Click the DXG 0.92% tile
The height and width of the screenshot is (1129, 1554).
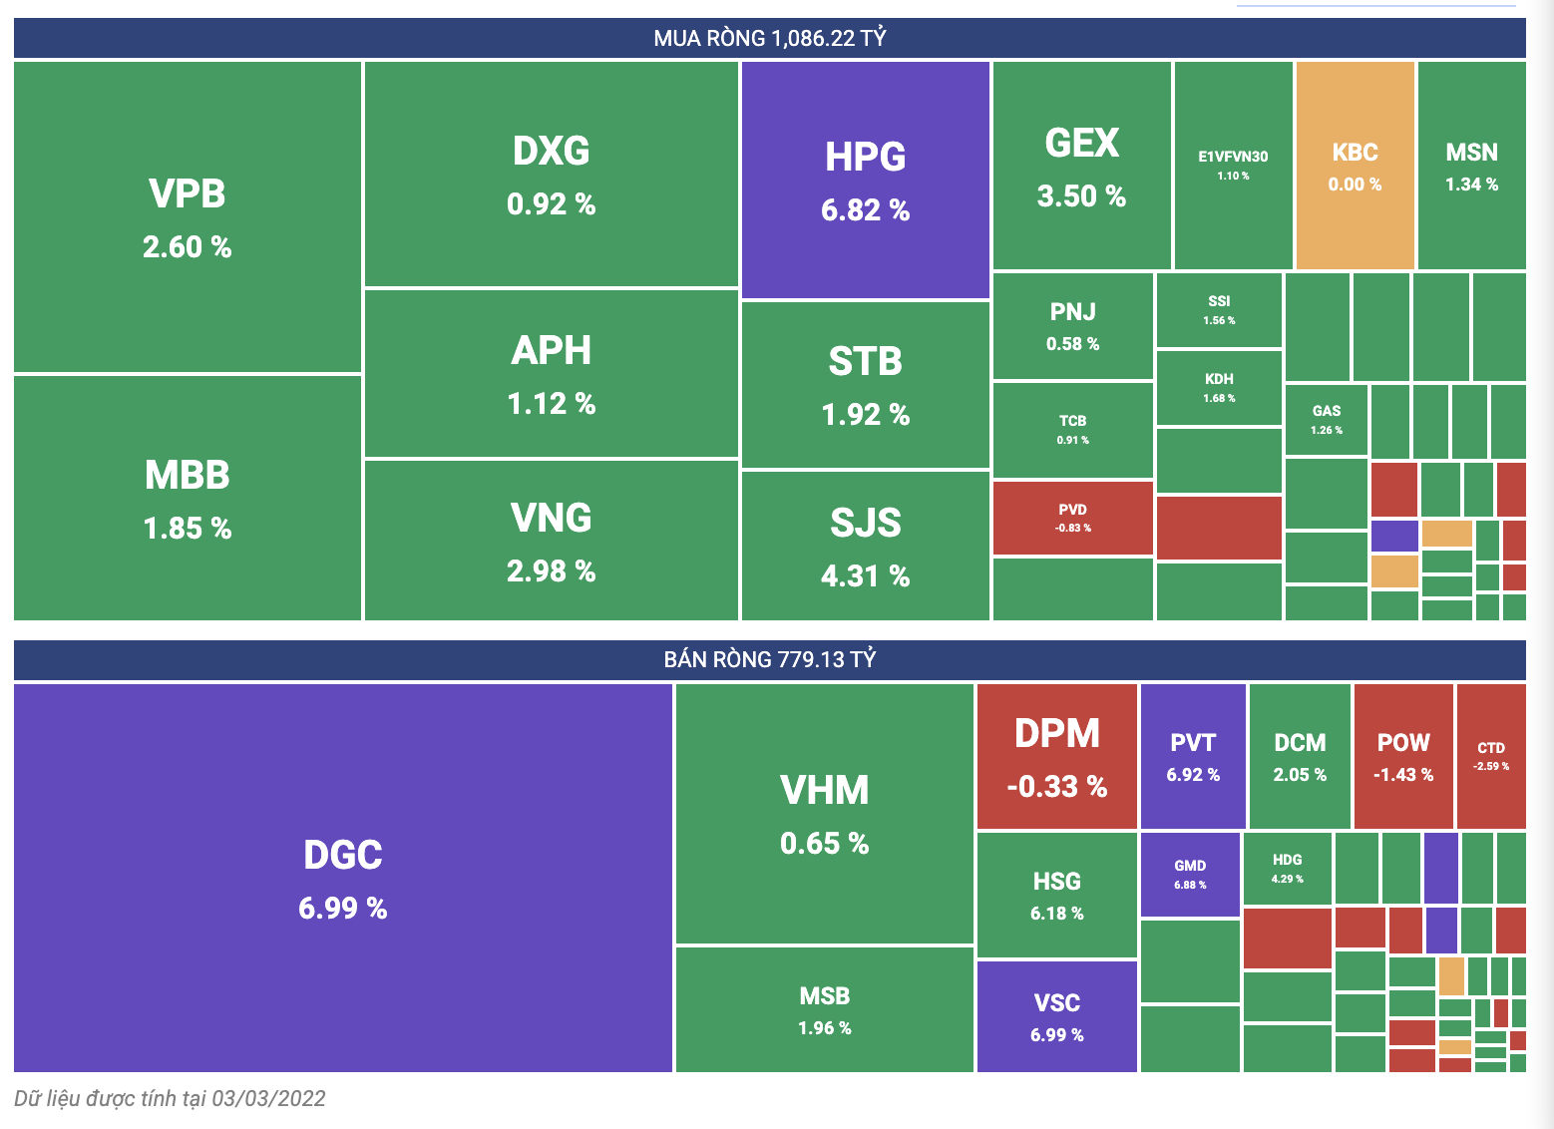[551, 175]
